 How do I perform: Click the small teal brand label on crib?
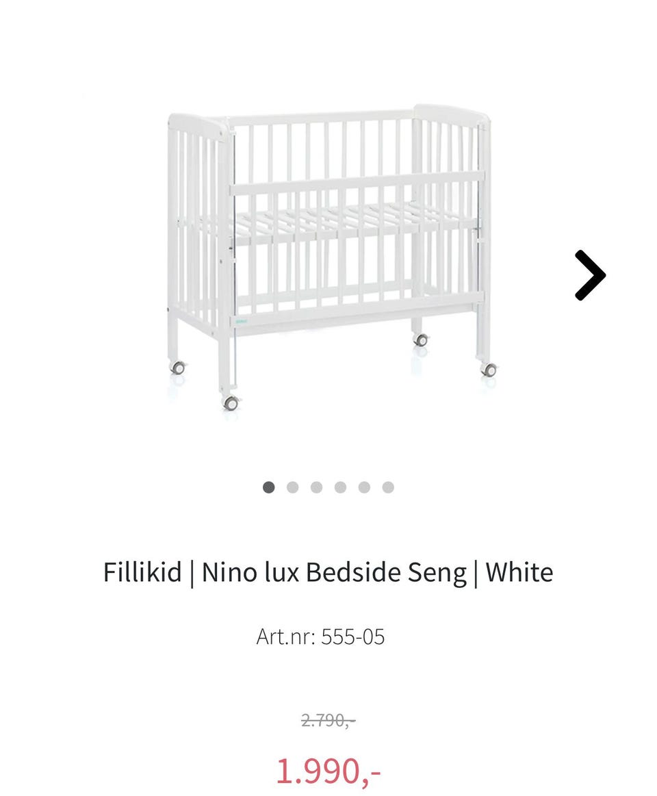(x=241, y=322)
